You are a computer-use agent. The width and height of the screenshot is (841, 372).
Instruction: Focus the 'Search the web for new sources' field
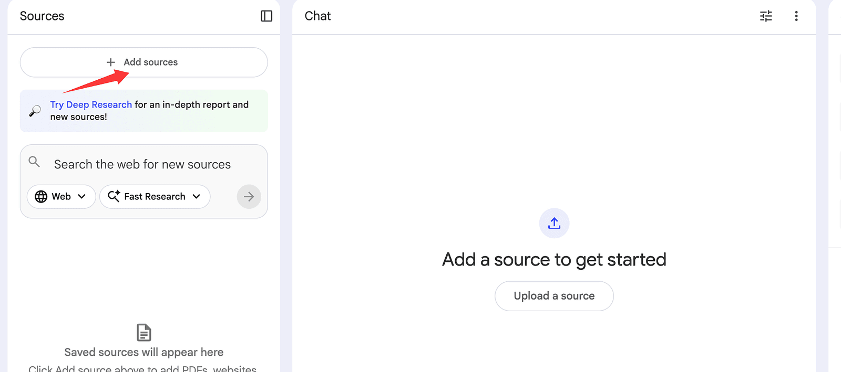142,165
